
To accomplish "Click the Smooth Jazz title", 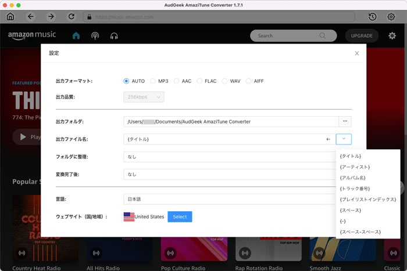I will coord(325,268).
